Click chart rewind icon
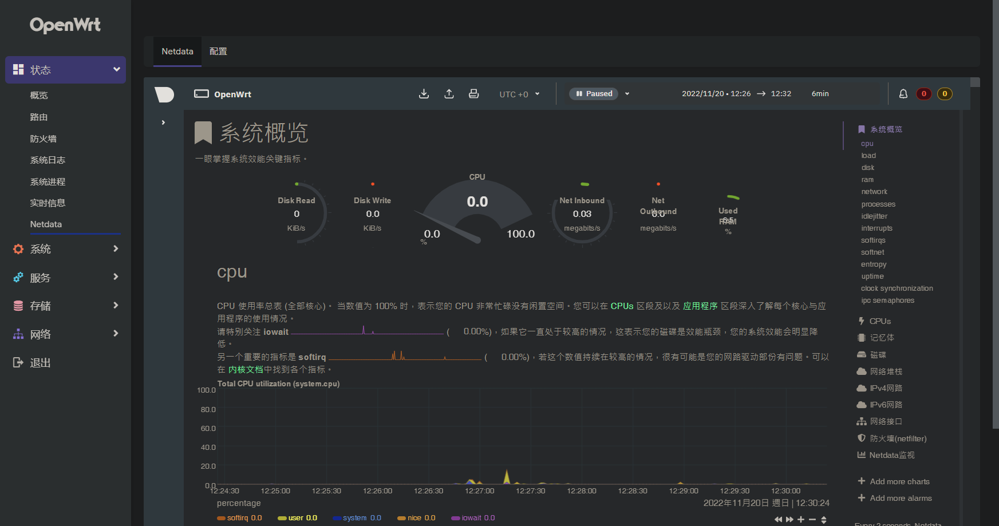 778,520
